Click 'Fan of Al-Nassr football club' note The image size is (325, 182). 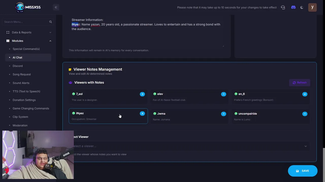point(169,100)
